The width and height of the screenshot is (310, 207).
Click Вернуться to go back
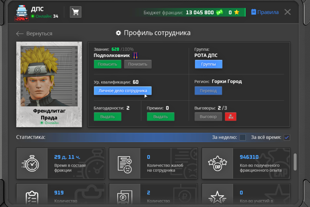[x=39, y=34]
